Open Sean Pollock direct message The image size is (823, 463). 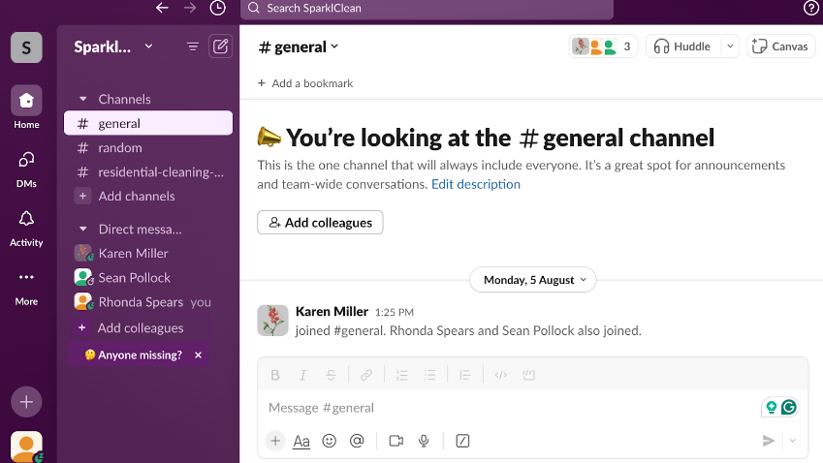(x=148, y=277)
